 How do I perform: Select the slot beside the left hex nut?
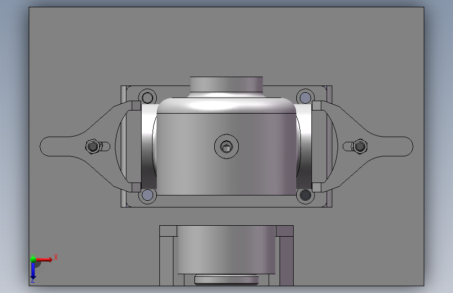[106, 146]
